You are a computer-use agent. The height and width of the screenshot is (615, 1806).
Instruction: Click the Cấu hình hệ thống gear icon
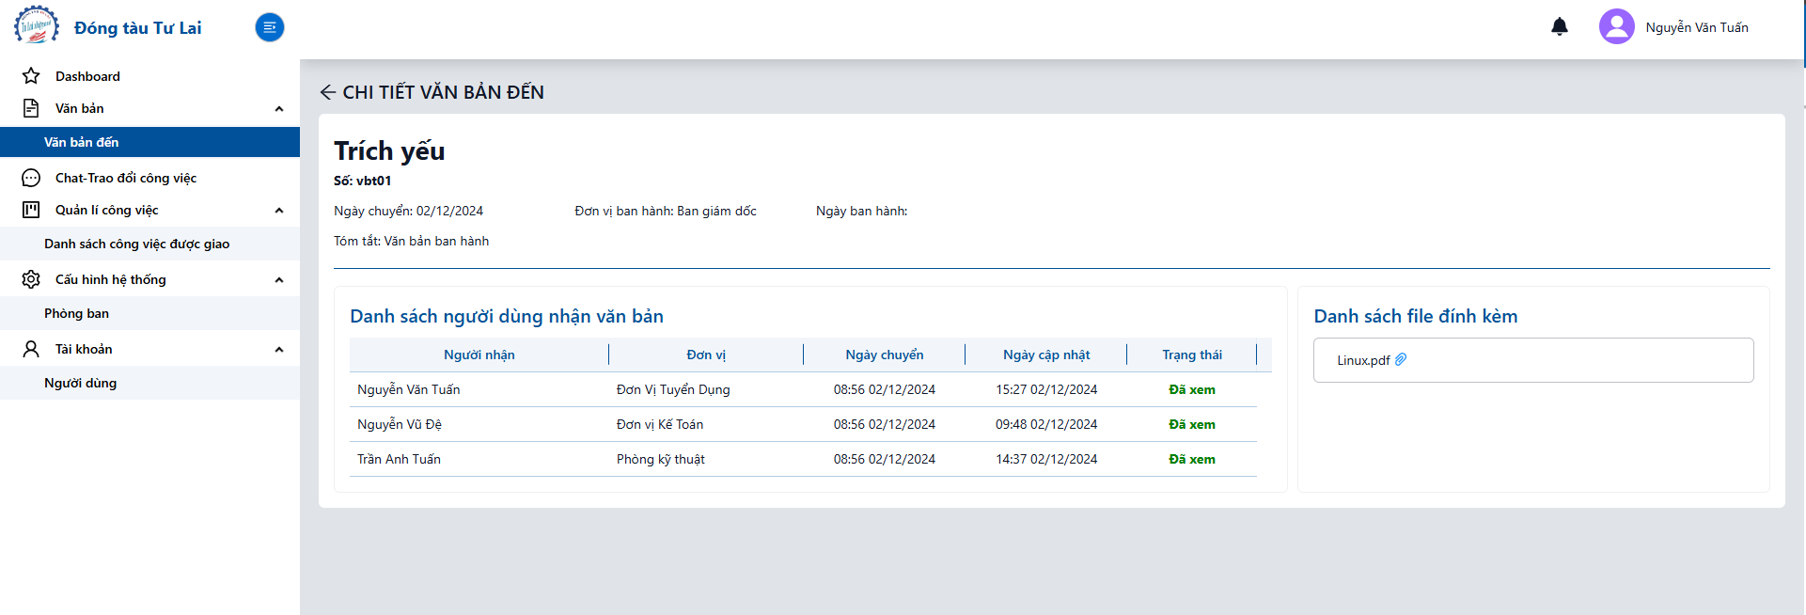[x=31, y=279]
